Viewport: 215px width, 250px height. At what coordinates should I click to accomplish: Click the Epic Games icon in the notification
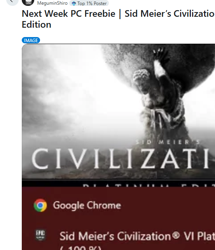tap(40, 235)
